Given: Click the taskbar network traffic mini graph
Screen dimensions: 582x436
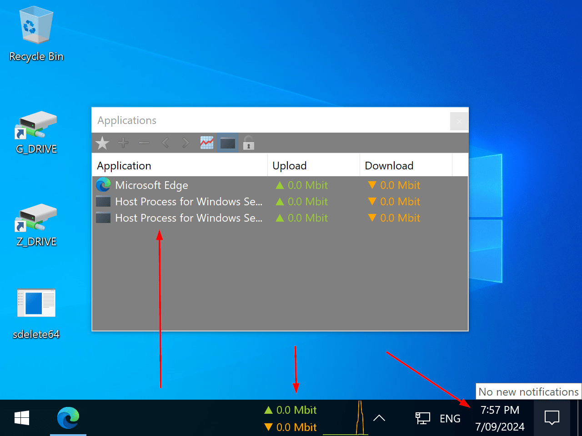Looking at the screenshot, I should (346, 418).
